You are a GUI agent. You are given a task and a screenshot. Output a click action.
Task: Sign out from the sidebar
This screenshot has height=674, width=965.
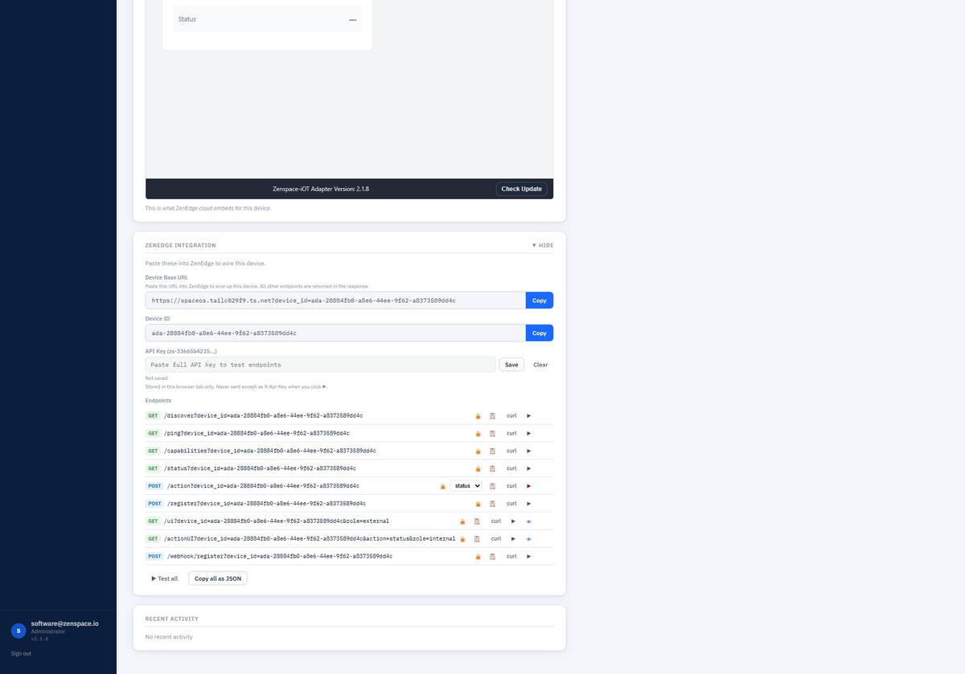click(x=21, y=654)
